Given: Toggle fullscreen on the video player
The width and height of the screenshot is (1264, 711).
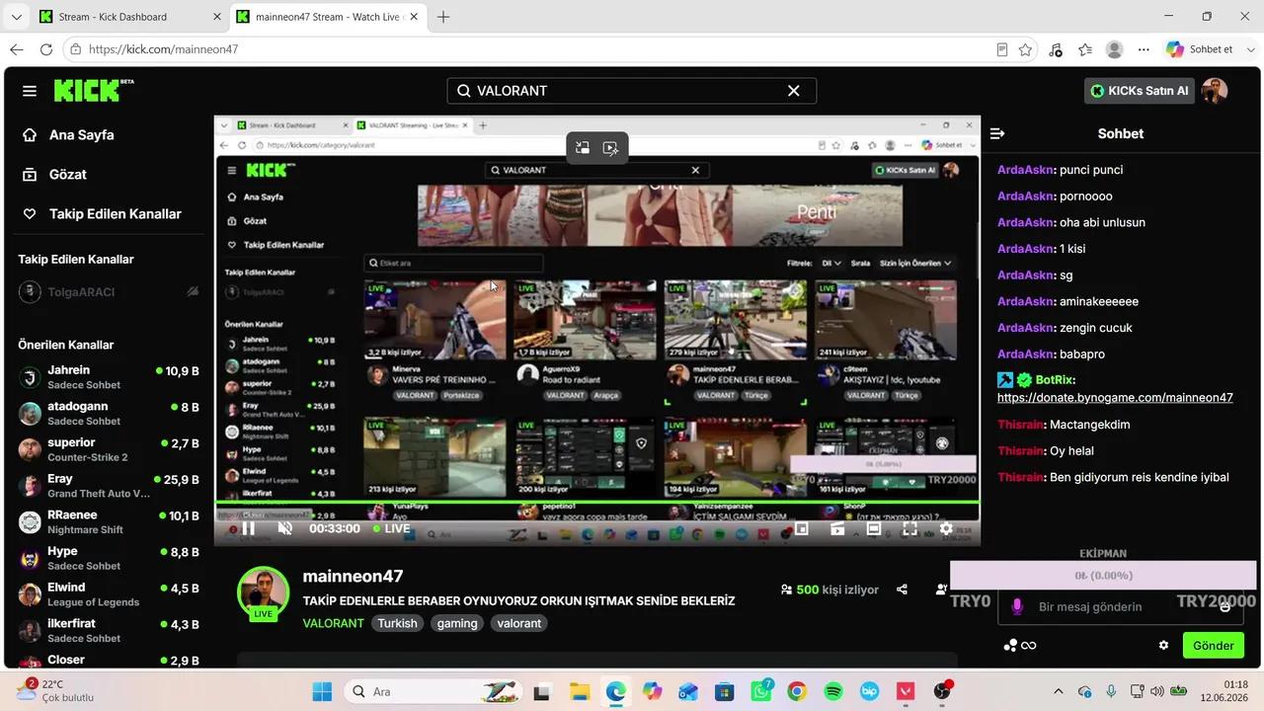Looking at the screenshot, I should coord(910,528).
